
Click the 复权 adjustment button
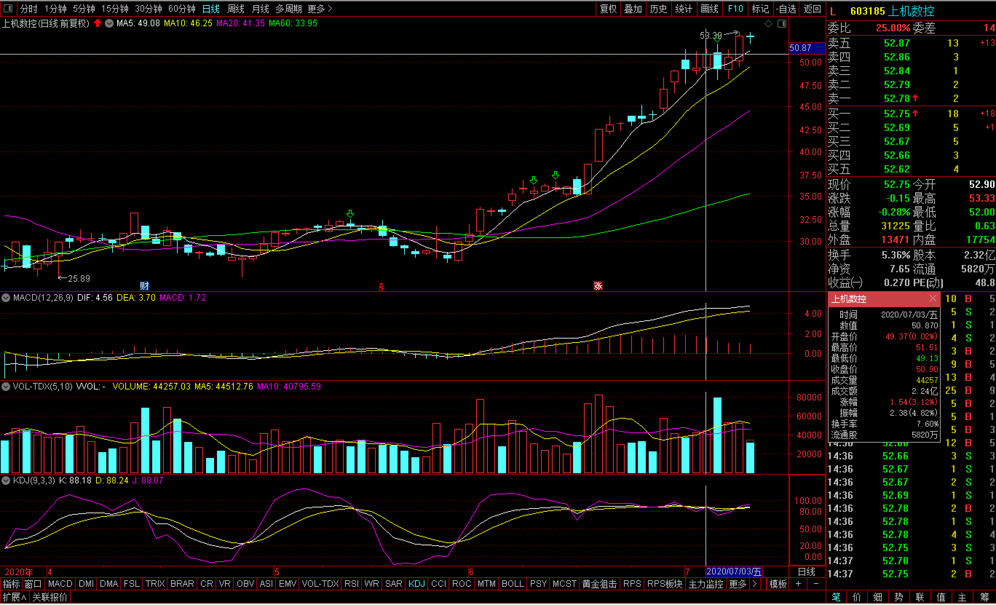[x=608, y=8]
